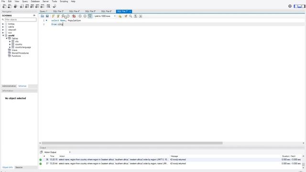This screenshot has width=306, height=172.
Task: Switch to the SQL File 3 tab
Action: coord(58,11)
